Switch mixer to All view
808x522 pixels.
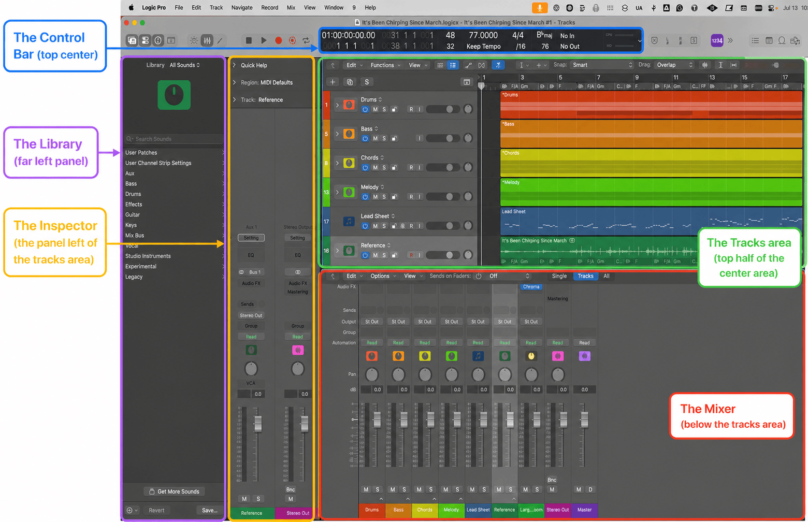(x=607, y=276)
